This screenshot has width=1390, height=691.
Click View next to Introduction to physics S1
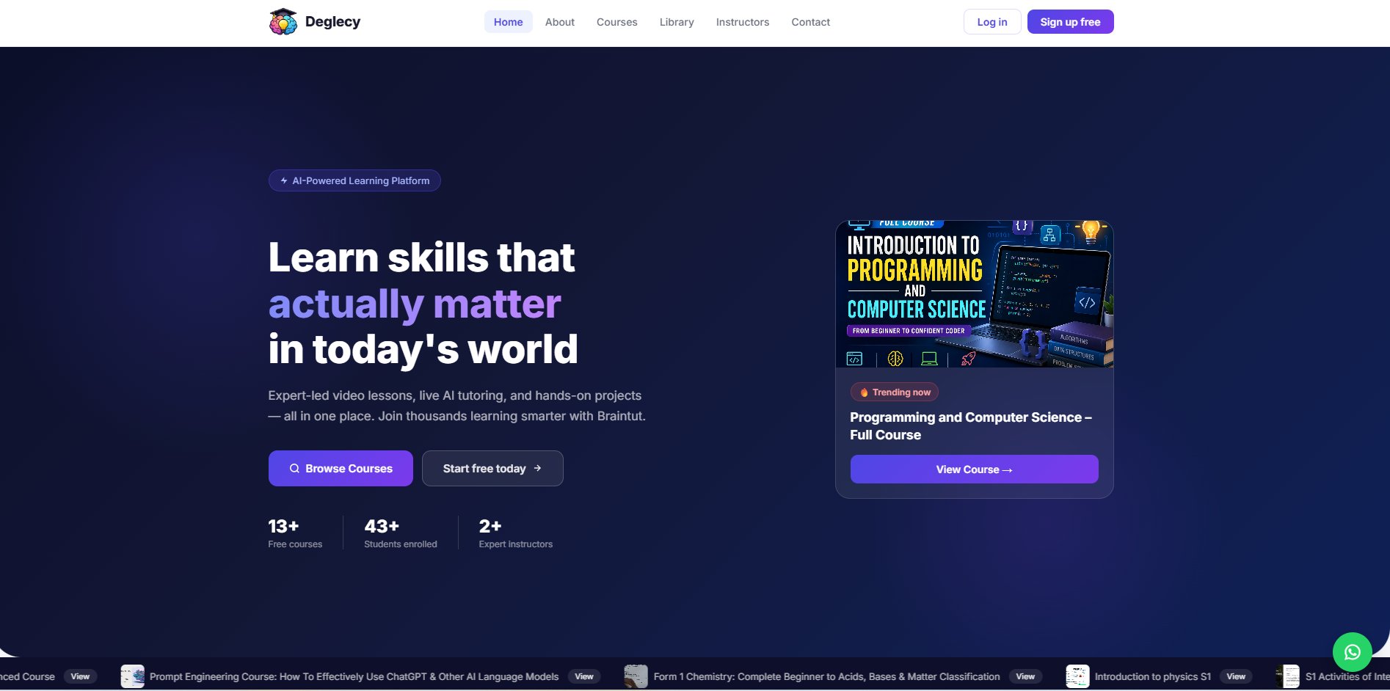click(1236, 676)
